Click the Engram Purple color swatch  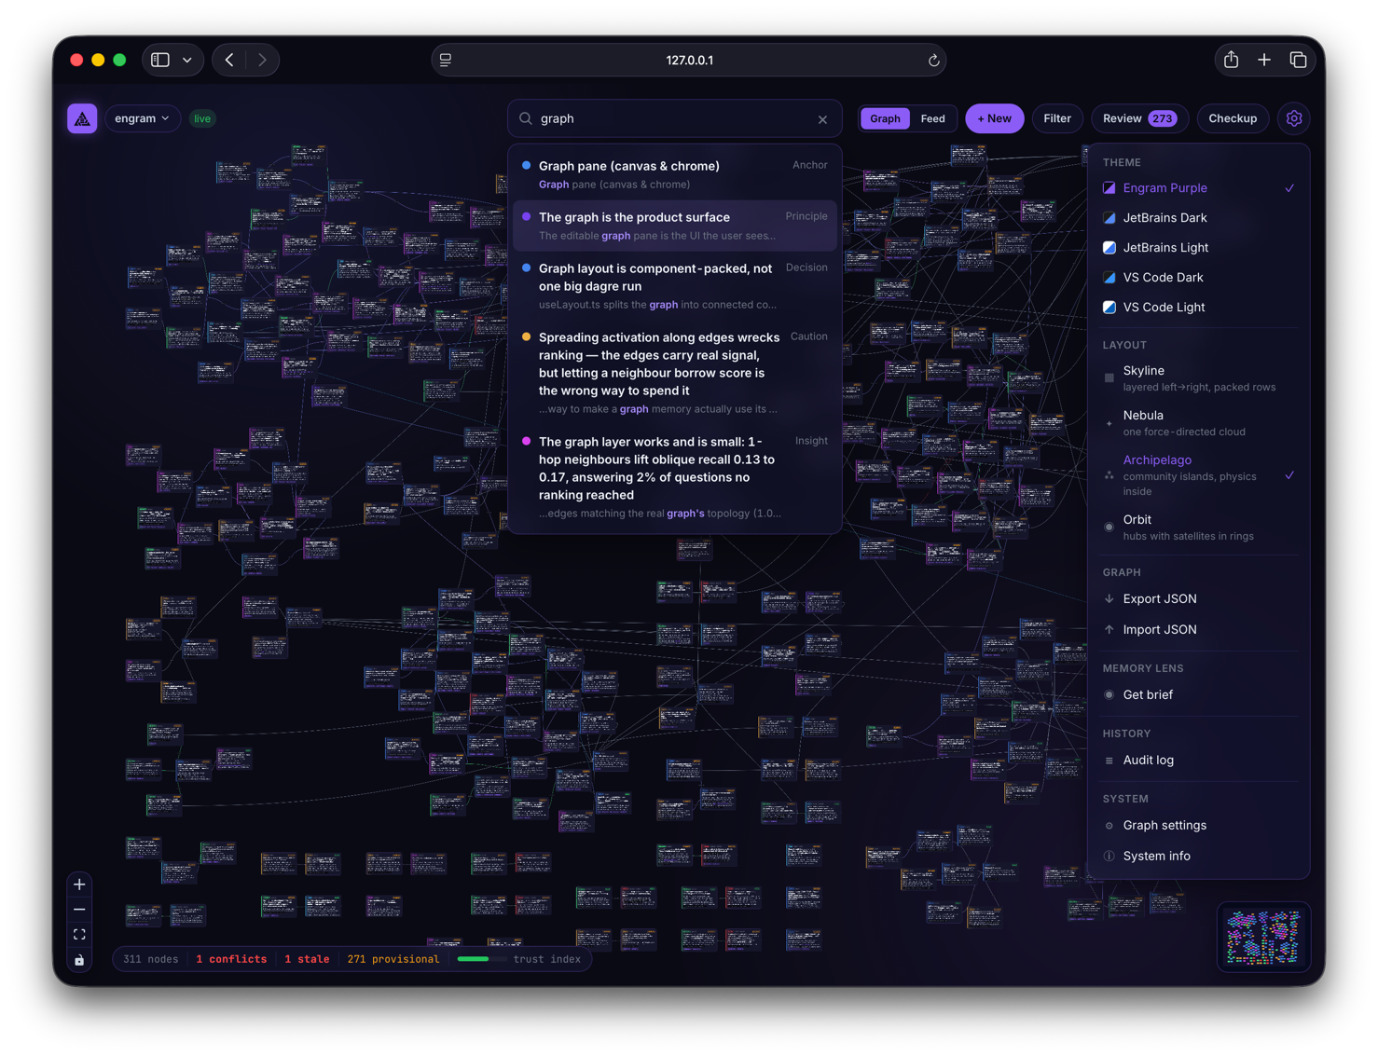click(1109, 188)
